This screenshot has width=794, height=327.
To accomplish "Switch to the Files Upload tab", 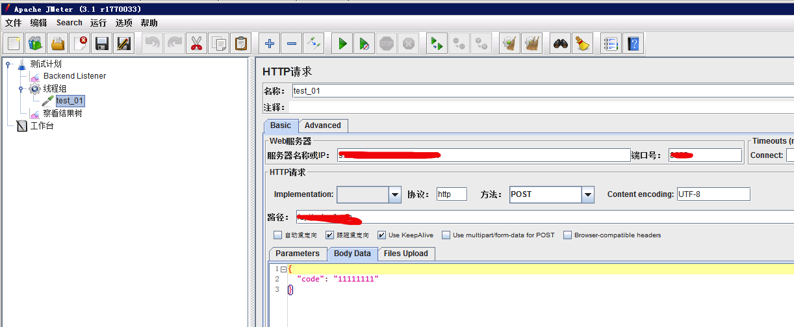I will 405,254.
